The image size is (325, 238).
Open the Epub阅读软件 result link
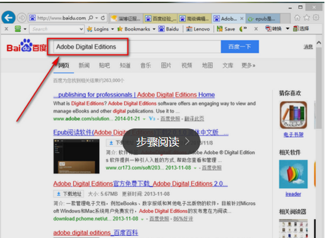pos(141,132)
